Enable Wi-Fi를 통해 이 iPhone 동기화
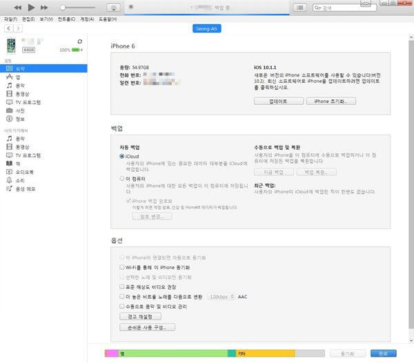The height and width of the screenshot is (363, 414). 121,267
